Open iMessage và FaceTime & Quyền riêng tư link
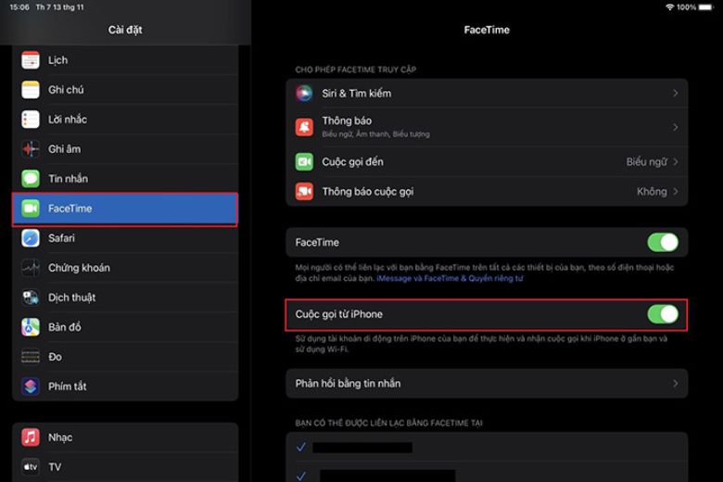 450,278
